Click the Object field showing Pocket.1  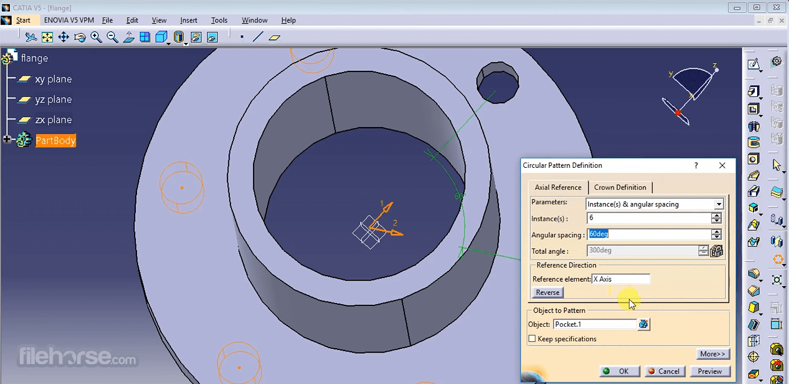(595, 325)
